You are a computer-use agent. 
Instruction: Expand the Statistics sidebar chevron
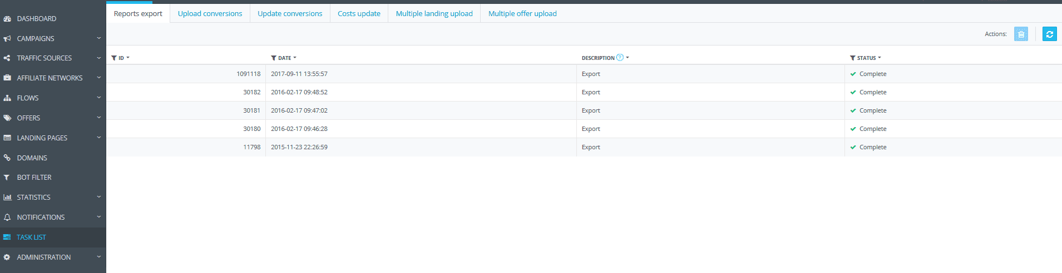(x=98, y=197)
